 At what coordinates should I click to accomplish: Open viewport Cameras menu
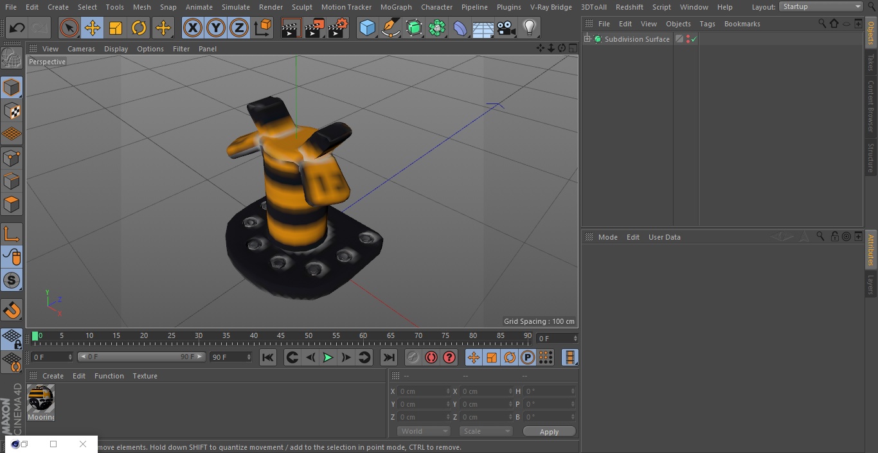[x=81, y=49]
